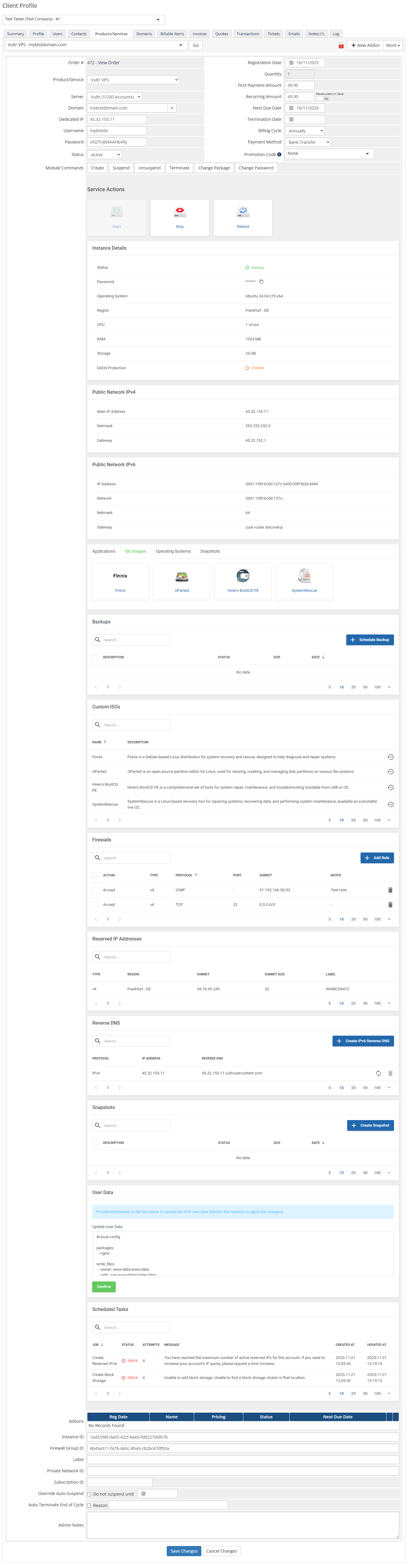Open the Server dropdown
Image resolution: width=408 pixels, height=1566 pixels.
[x=115, y=97]
